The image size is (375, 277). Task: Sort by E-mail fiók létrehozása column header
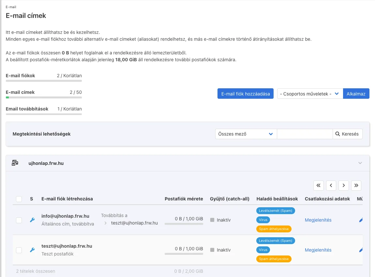click(67, 199)
